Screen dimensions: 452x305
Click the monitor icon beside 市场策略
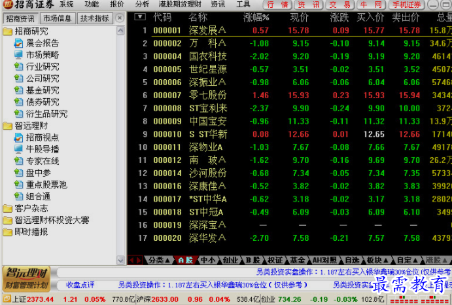pyautogui.click(x=18, y=55)
